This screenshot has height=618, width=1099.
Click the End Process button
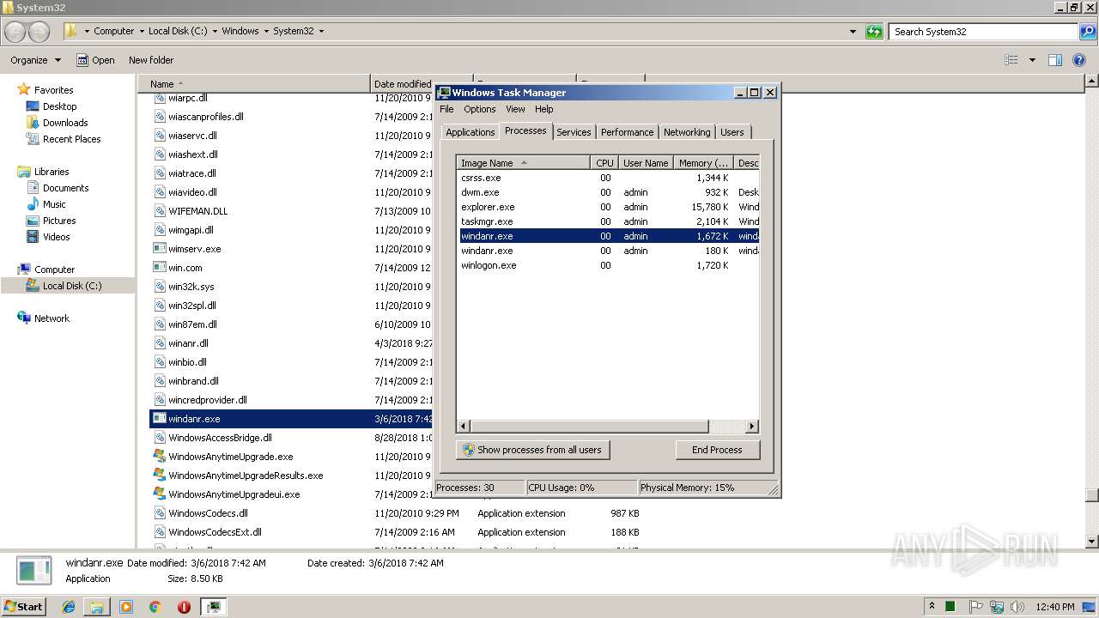(717, 450)
